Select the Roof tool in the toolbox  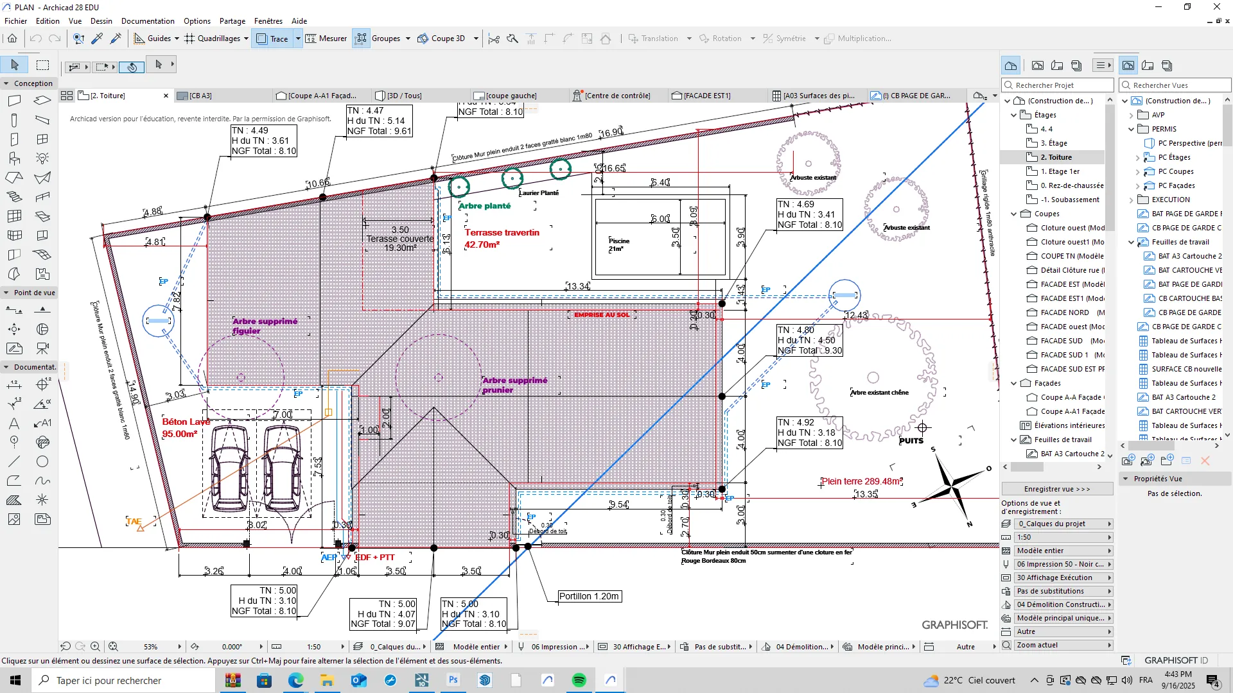pyautogui.click(x=14, y=178)
